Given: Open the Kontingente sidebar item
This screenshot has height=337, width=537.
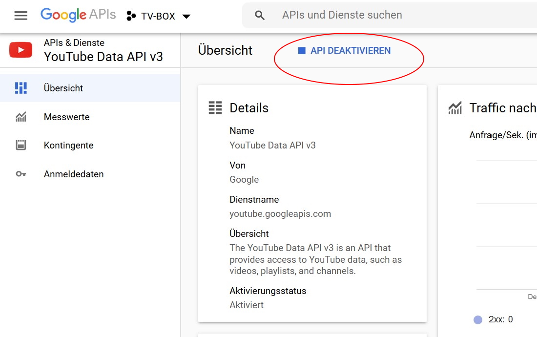Looking at the screenshot, I should pyautogui.click(x=90, y=145).
